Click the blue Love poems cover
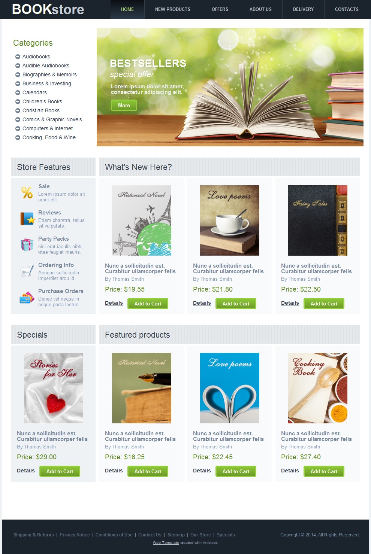Viewport: 371px width, 554px height. (x=230, y=388)
